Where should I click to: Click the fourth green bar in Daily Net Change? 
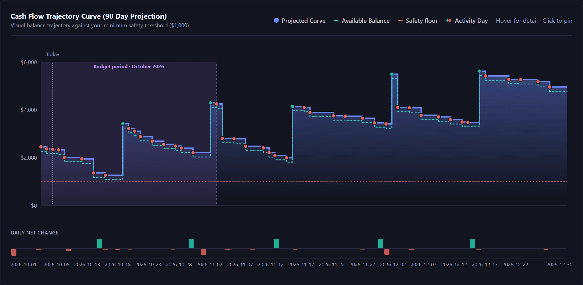click(x=381, y=244)
